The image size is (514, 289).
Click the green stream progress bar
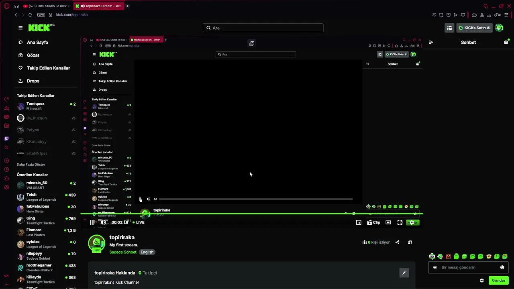[x=251, y=214]
